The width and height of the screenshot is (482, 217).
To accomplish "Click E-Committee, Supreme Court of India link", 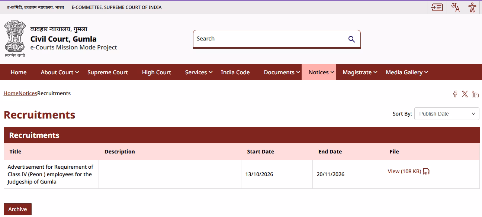I will [x=116, y=7].
